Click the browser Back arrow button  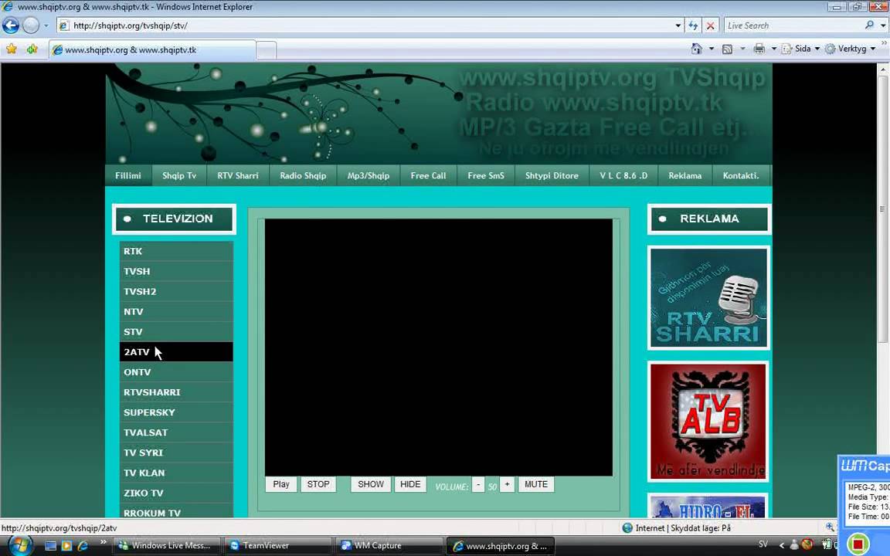click(11, 25)
